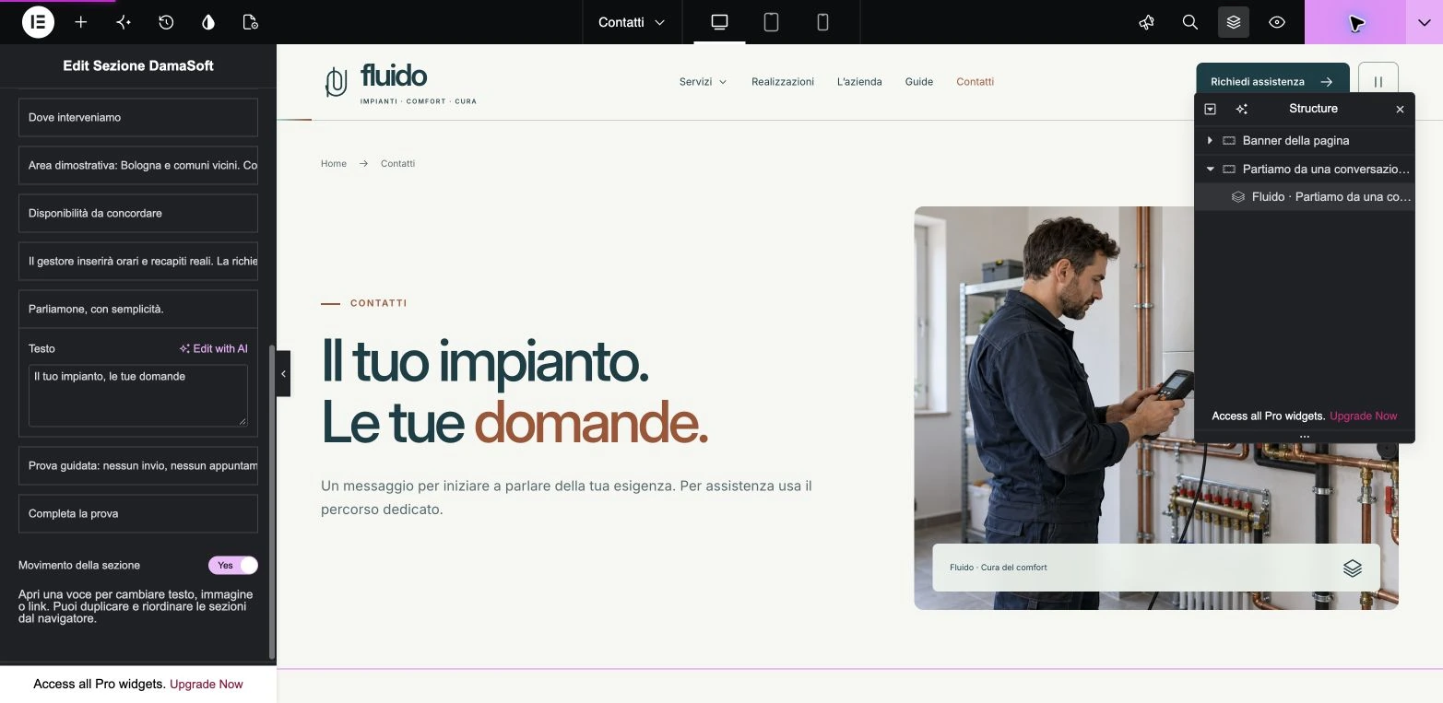Open Guide in the site menu
1443x703 pixels.
(919, 82)
